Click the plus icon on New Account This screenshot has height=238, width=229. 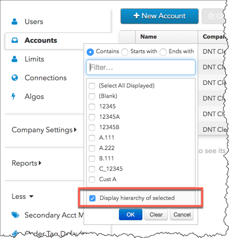(137, 16)
